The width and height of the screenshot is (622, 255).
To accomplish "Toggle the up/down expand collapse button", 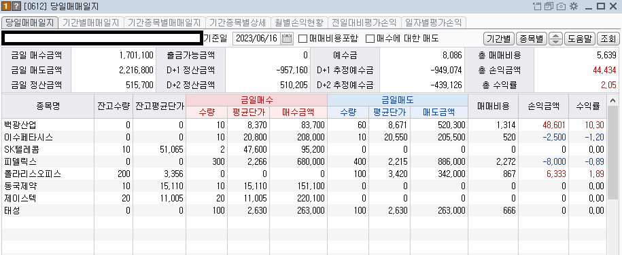I will [x=556, y=39].
